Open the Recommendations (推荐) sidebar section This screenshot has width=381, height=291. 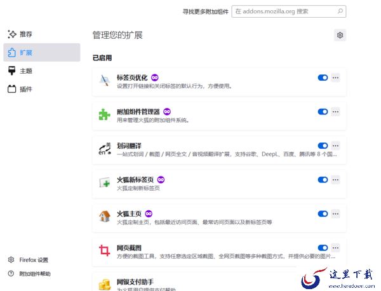41,34
